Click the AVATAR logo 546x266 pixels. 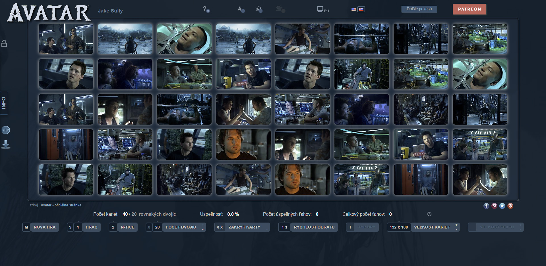pos(48,12)
